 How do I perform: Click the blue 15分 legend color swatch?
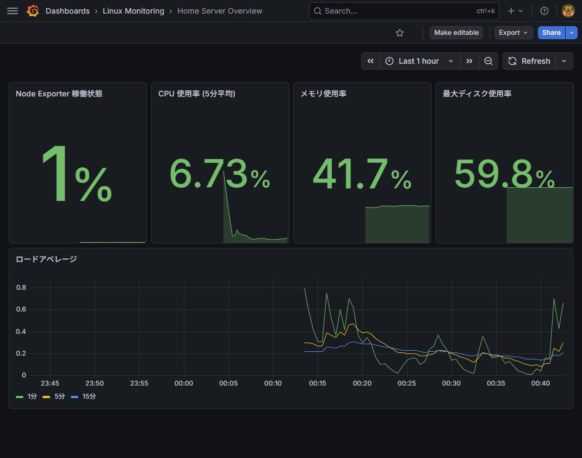coord(75,397)
